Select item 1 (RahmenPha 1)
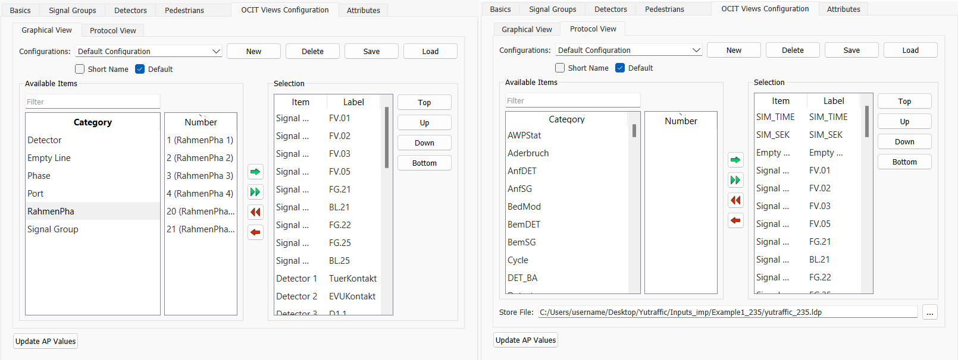This screenshot has width=958, height=360. pos(201,140)
